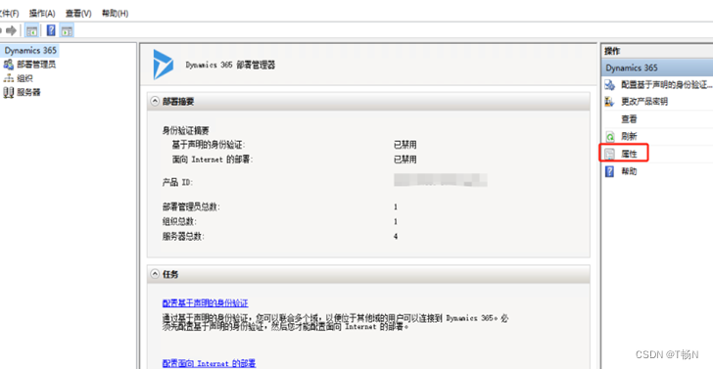Click the 组织总数 label
Viewport: 713px width, 369px height.
[x=180, y=222]
